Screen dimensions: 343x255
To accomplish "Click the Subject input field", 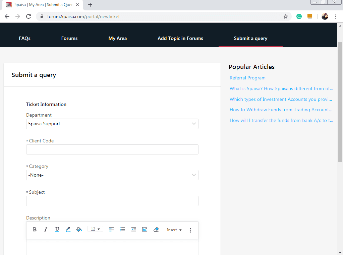I will pos(112,201).
